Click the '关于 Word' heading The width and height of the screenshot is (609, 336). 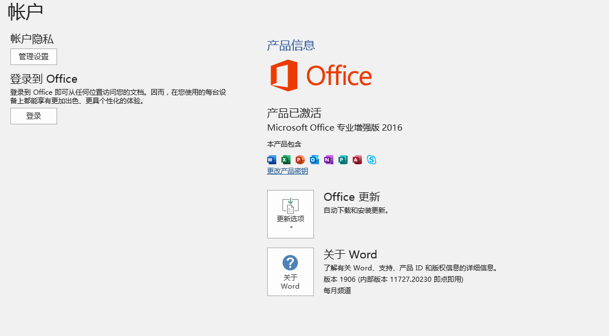point(350,254)
